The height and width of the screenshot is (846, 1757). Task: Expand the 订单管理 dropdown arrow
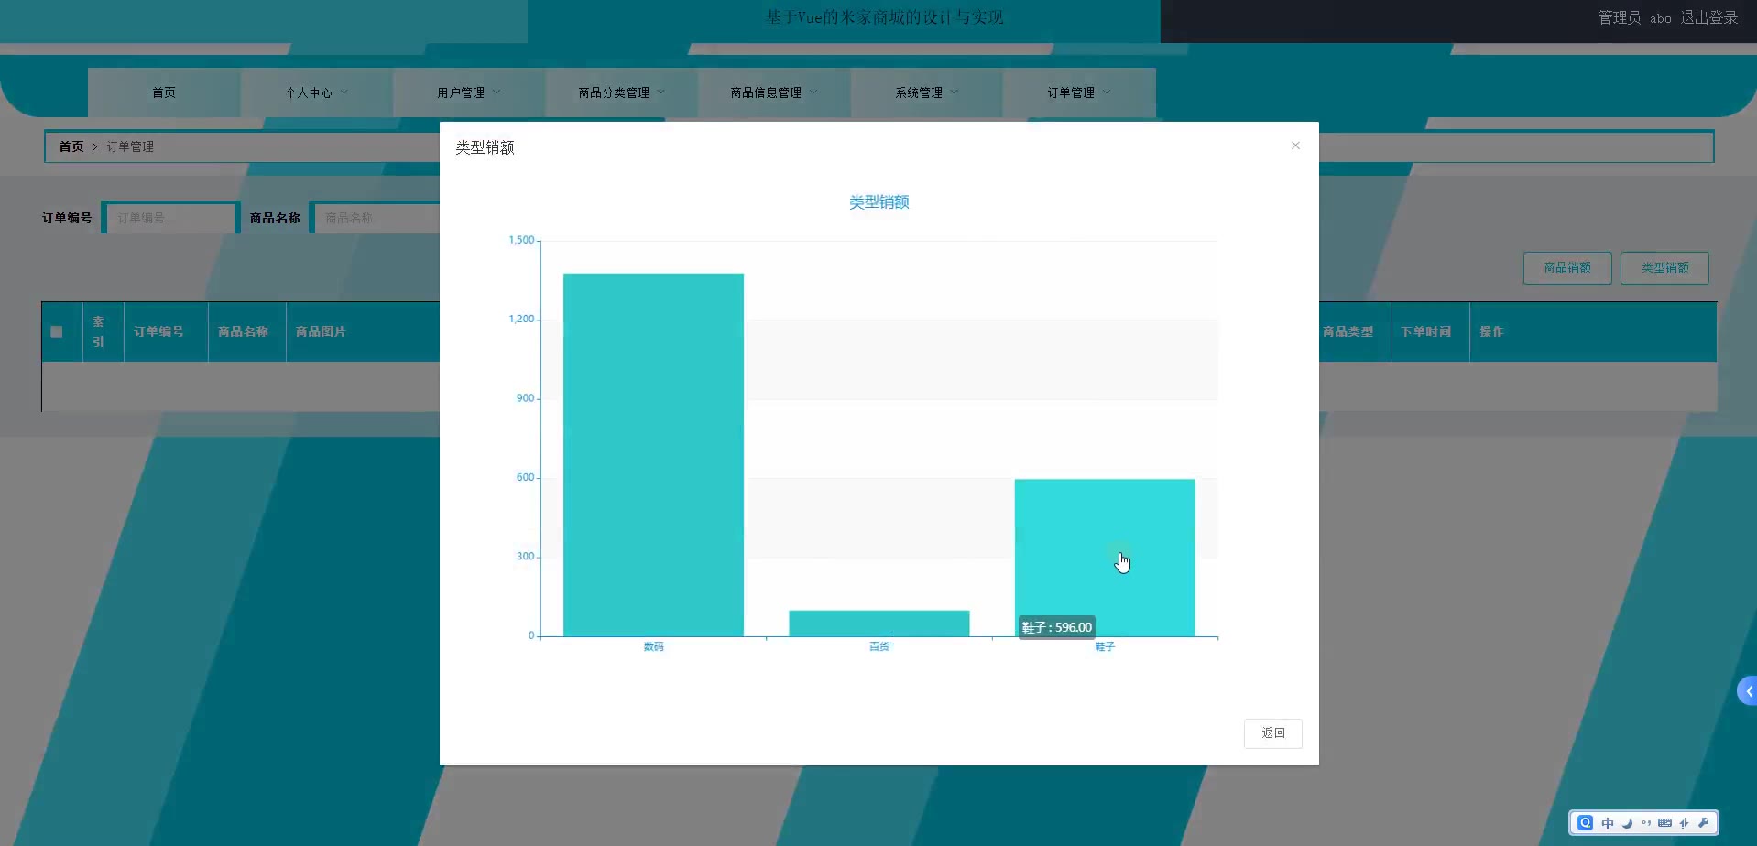1107,92
